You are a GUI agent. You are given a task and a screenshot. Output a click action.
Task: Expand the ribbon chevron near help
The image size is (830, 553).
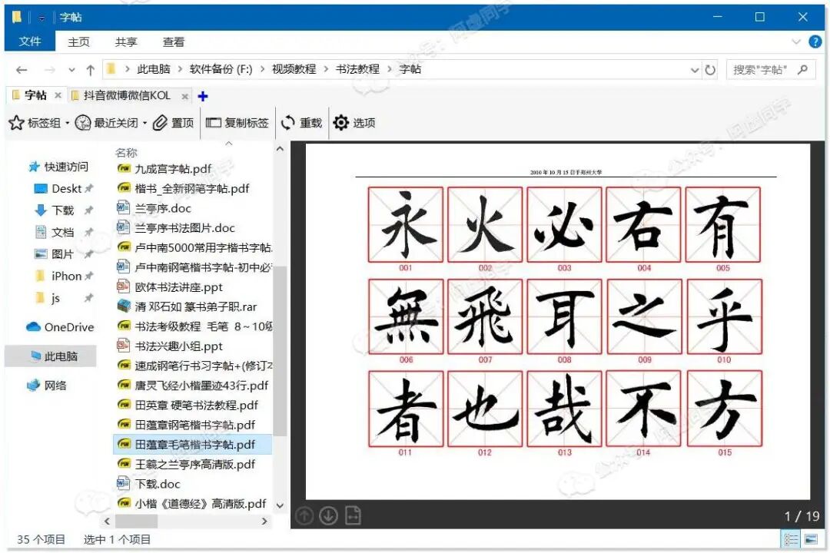pos(795,41)
